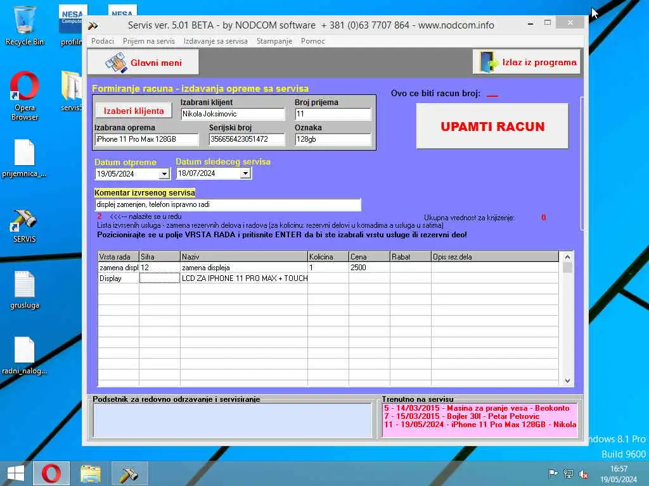Click the Servis title bar app icon
The height and width of the screenshot is (486, 649).
[x=93, y=25]
